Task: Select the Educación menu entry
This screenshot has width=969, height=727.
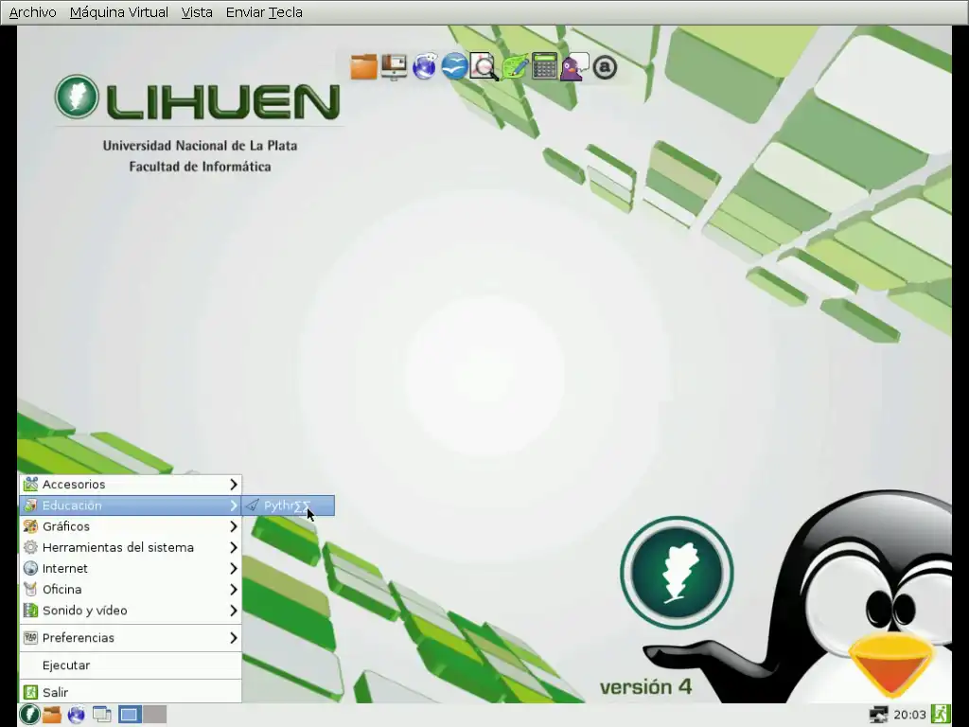Action: click(131, 505)
